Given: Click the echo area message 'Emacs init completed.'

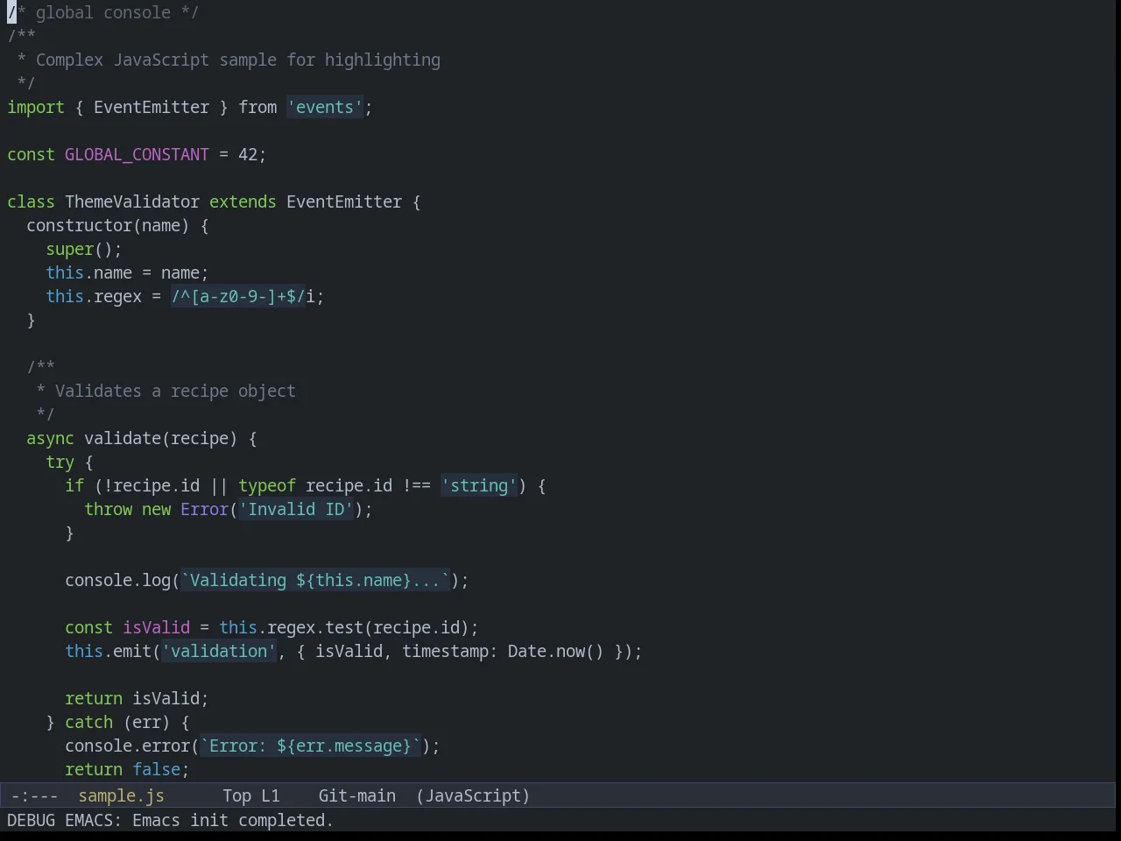Looking at the screenshot, I should coord(233,820).
